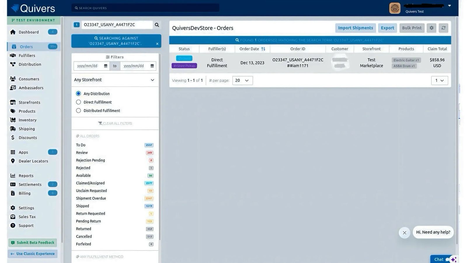This screenshot has width=467, height=263.
Task: Open the end date calendar picker
Action: click(x=152, y=66)
